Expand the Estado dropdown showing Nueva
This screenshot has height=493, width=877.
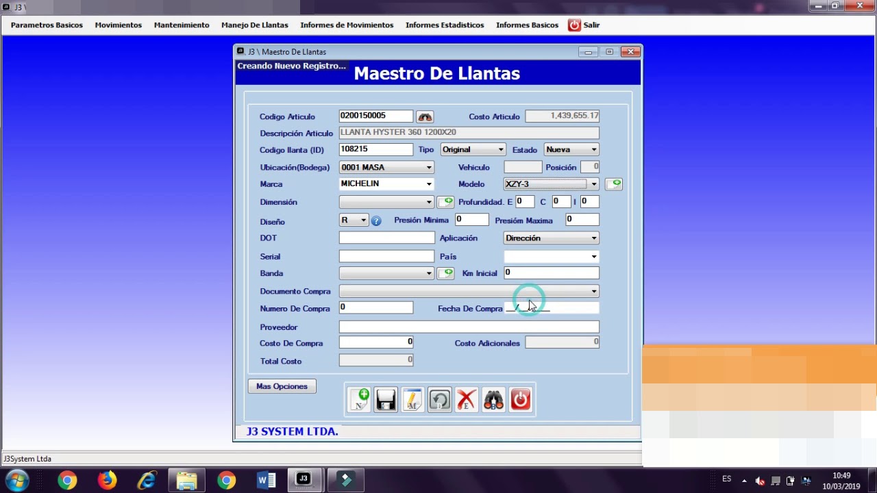point(594,150)
